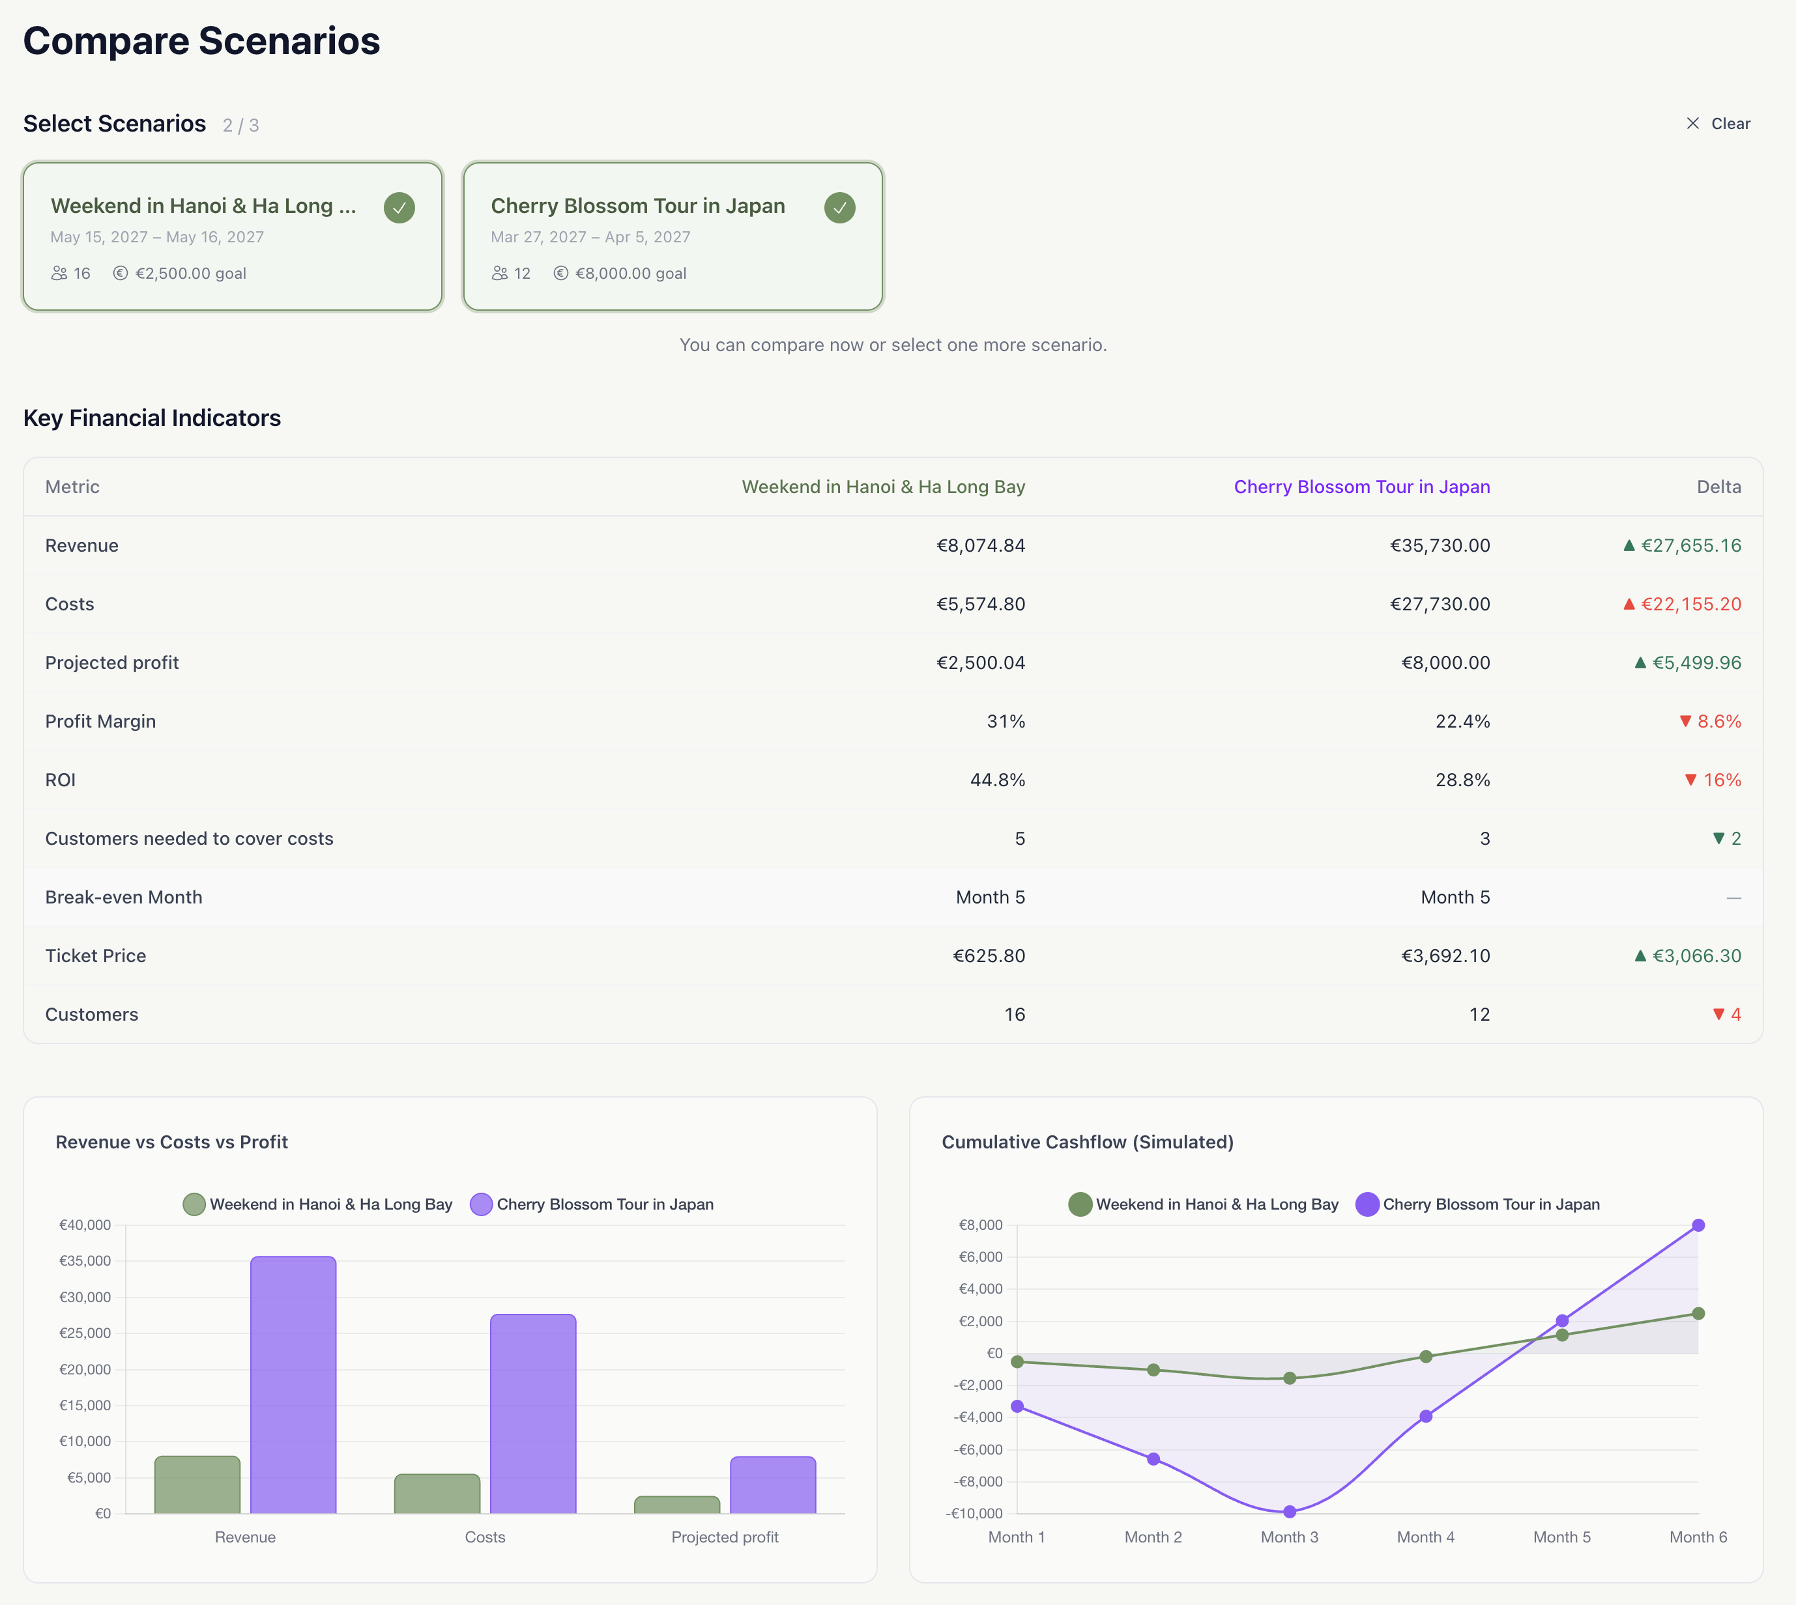Select the Weekend in Hanoi & Ha Long card title
Screen dimensions: 1796x1605
coord(204,205)
